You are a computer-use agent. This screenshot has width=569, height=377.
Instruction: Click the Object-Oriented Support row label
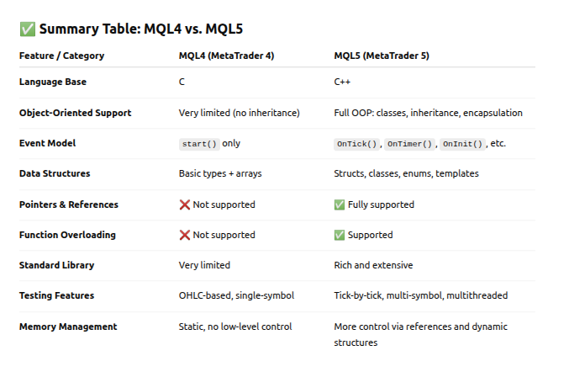tap(75, 113)
